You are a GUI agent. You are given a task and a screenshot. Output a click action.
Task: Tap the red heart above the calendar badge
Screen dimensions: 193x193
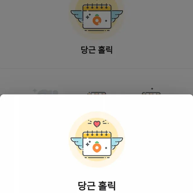pyautogui.click(x=97, y=124)
